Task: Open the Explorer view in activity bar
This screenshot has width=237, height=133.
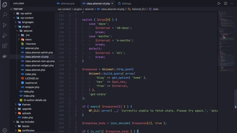Action: pos(5,5)
